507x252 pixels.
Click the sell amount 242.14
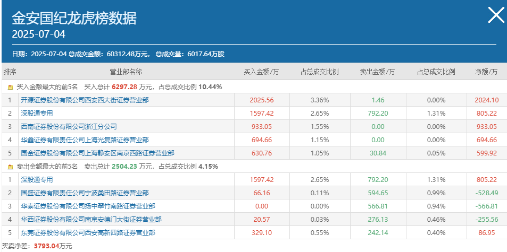point(378,233)
